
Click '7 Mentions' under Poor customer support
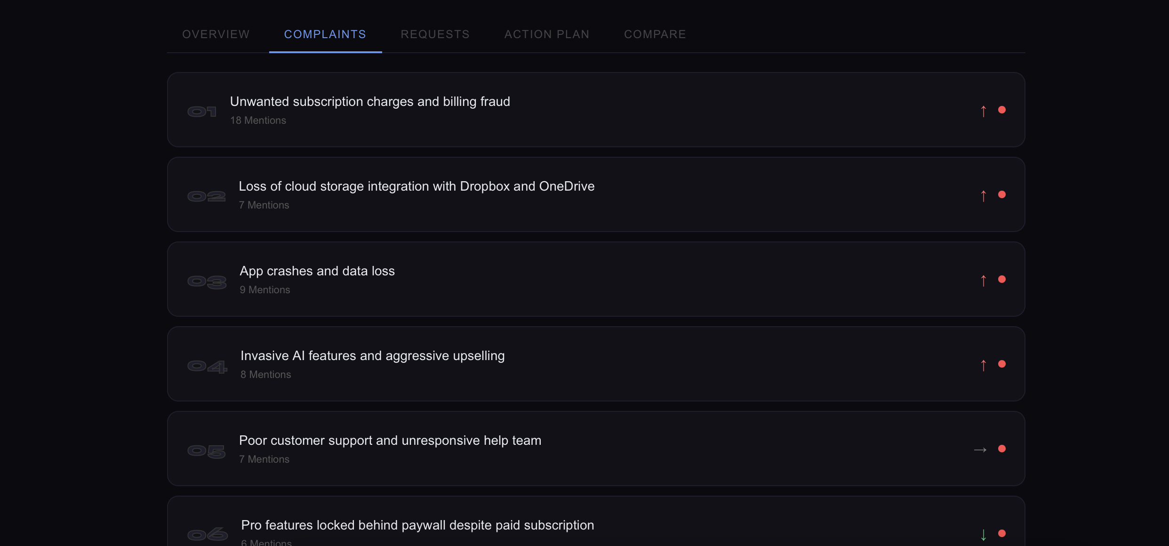click(x=264, y=459)
